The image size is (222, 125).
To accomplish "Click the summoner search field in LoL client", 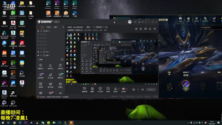I will coord(211,27).
